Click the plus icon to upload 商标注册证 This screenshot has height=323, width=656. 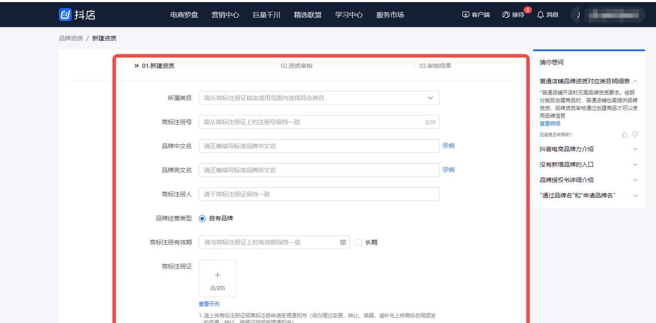pos(217,275)
